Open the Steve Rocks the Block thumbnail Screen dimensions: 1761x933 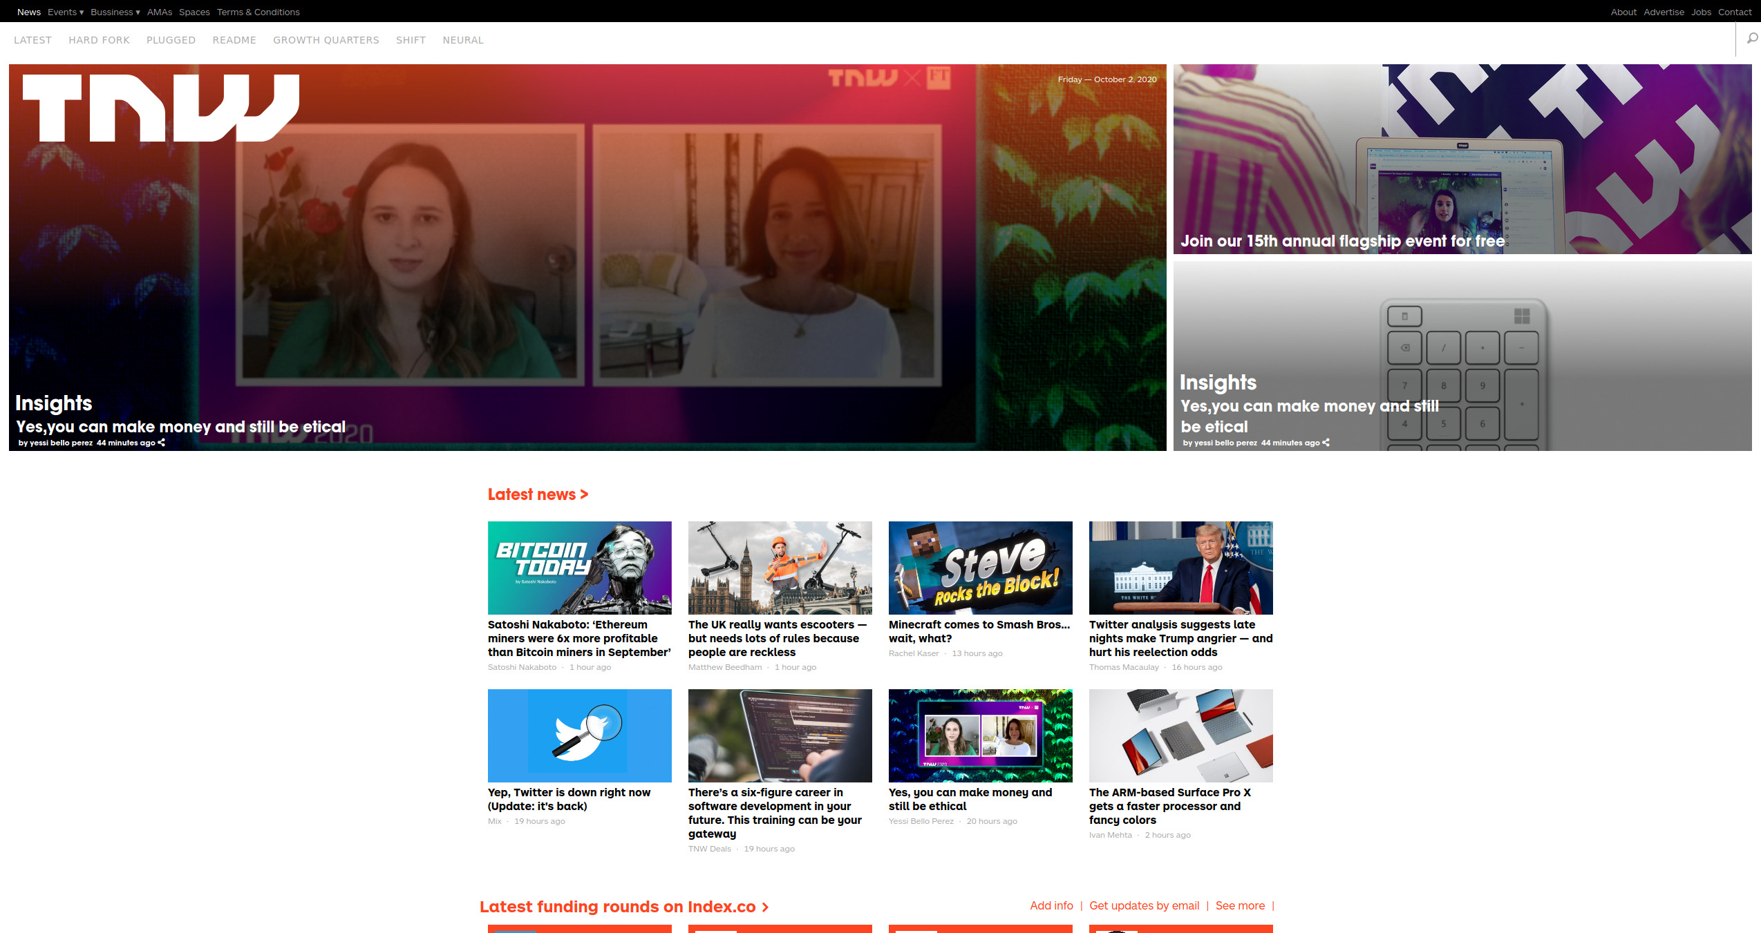point(980,568)
